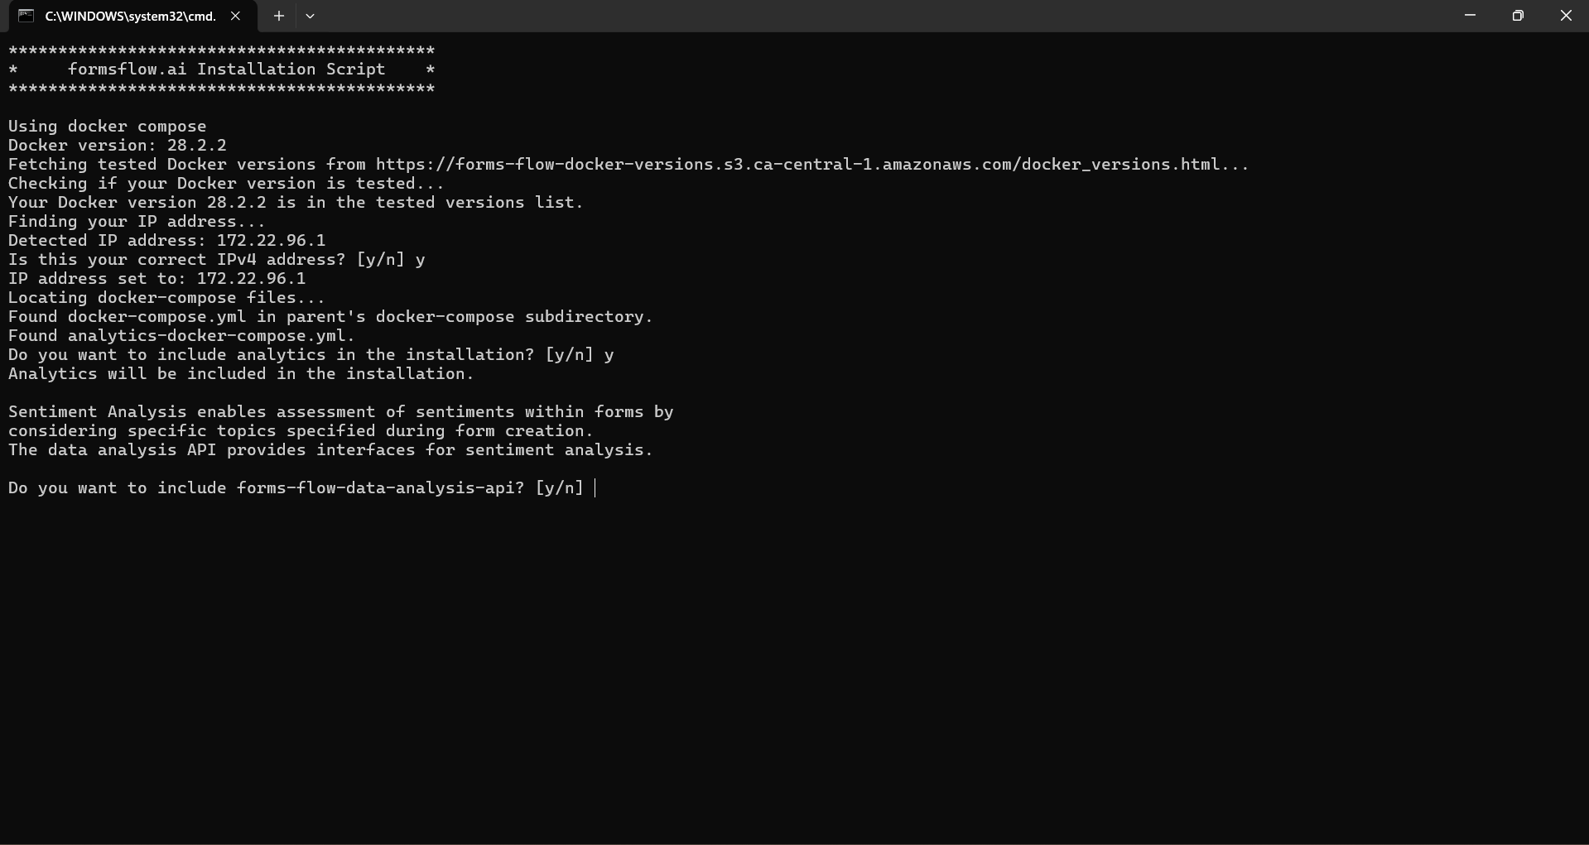Screen dimensions: 1589x845
Task: Click the formsflow.ai Installation Script banner
Action: [224, 69]
